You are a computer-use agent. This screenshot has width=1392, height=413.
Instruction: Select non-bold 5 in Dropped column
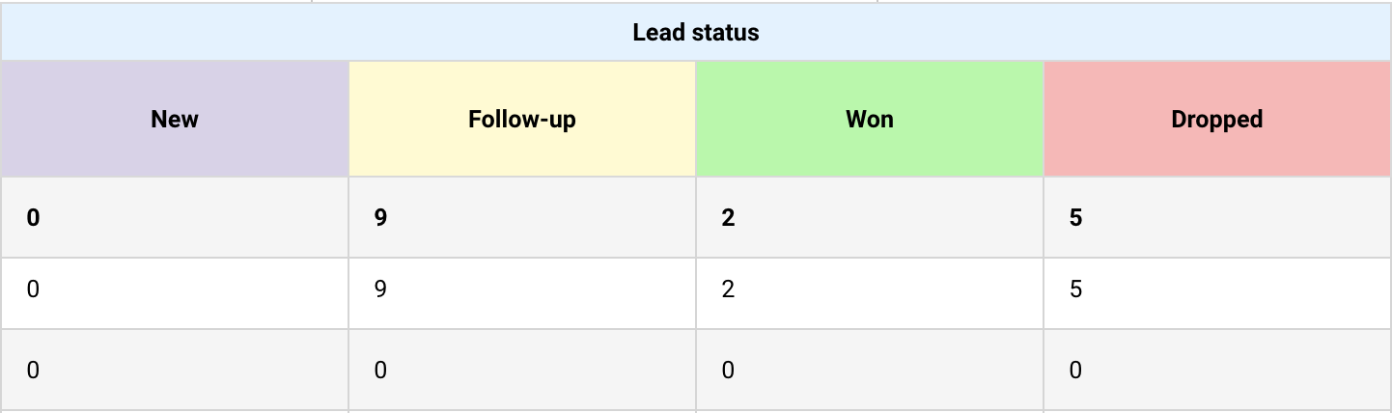pos(1075,289)
